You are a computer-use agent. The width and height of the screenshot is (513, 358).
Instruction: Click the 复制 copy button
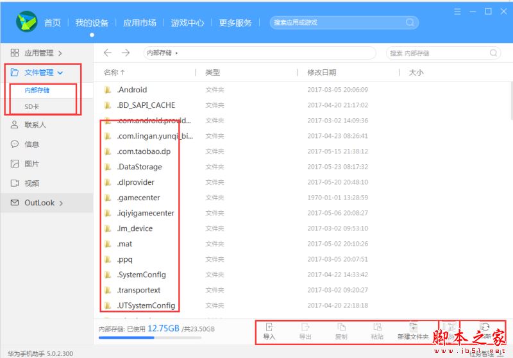(x=341, y=331)
